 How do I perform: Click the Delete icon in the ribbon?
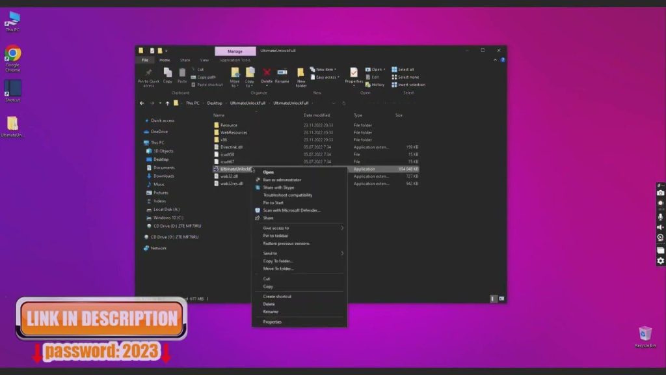tap(266, 74)
